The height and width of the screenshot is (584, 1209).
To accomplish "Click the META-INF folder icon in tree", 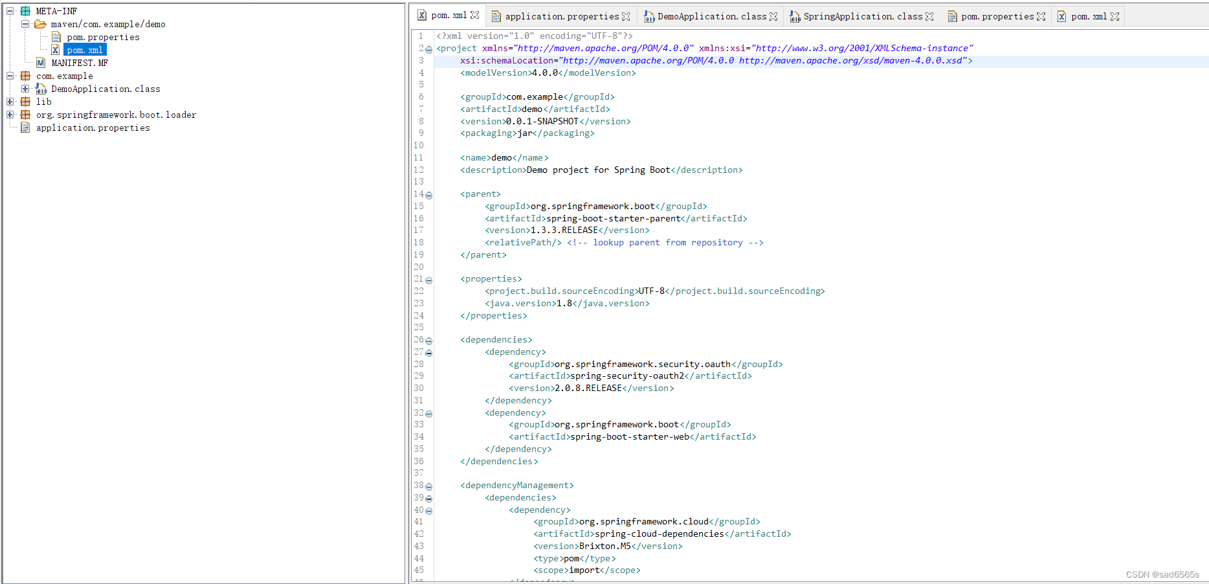I will [x=25, y=11].
